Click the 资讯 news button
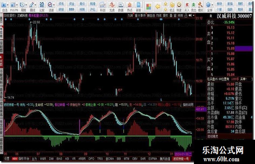 61,4
